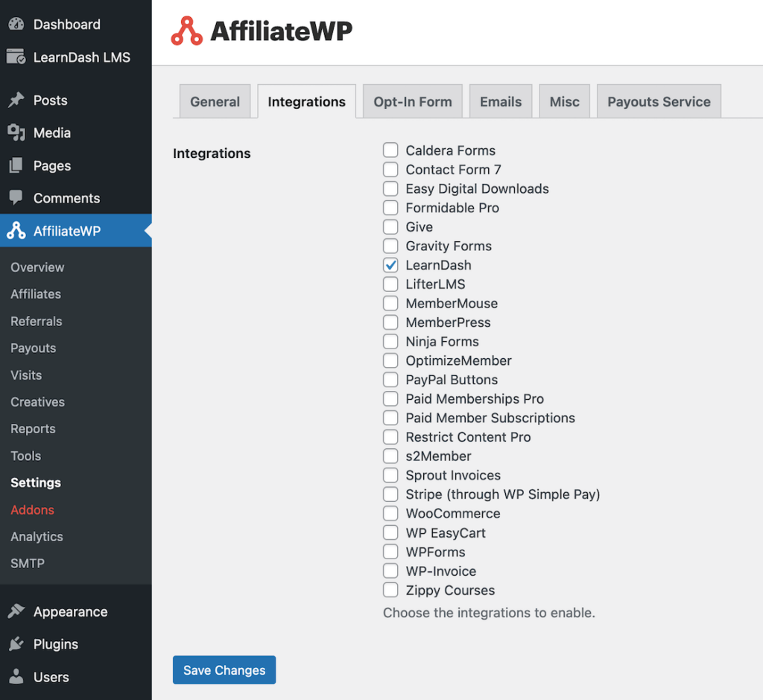Screen dimensions: 763x700
Task: Click the Comments speech bubble icon
Action: [16, 197]
